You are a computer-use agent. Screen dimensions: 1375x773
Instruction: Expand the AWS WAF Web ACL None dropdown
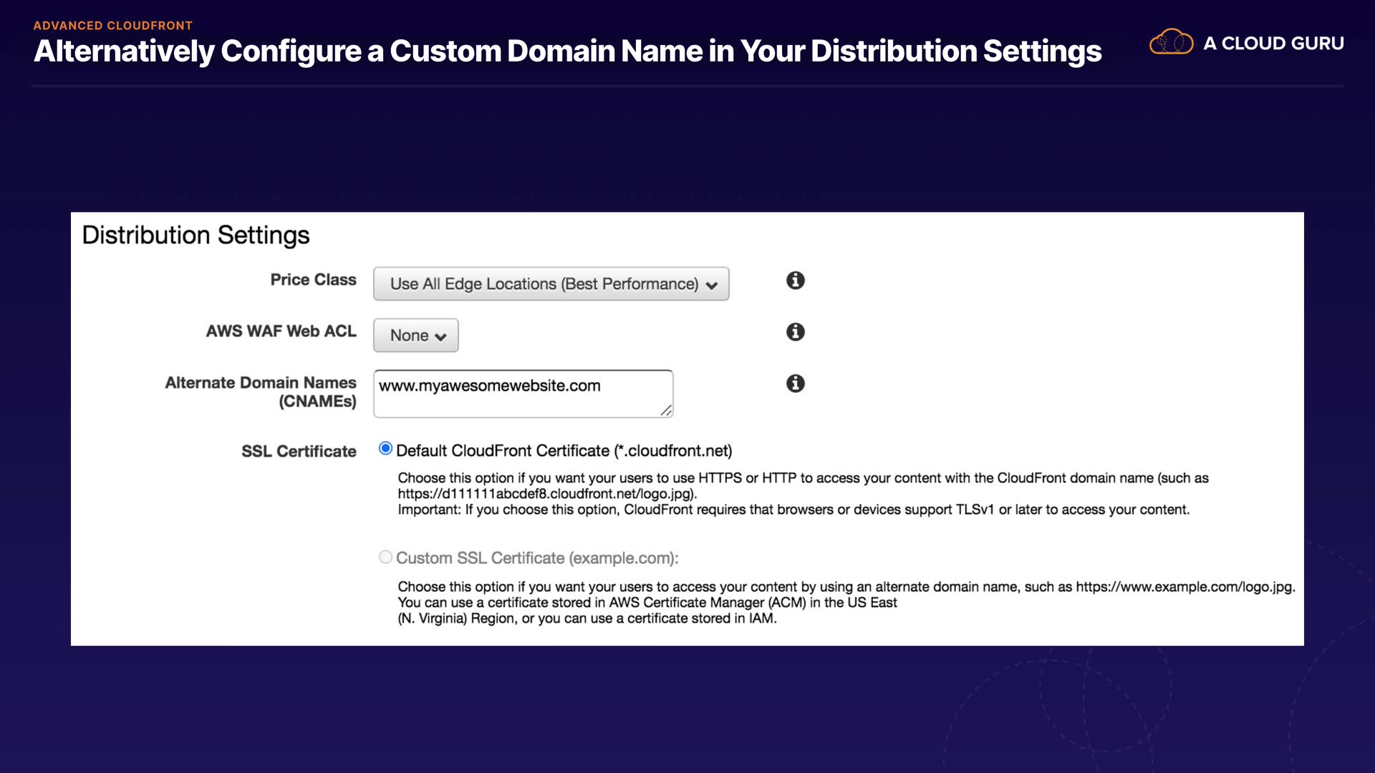(x=415, y=336)
